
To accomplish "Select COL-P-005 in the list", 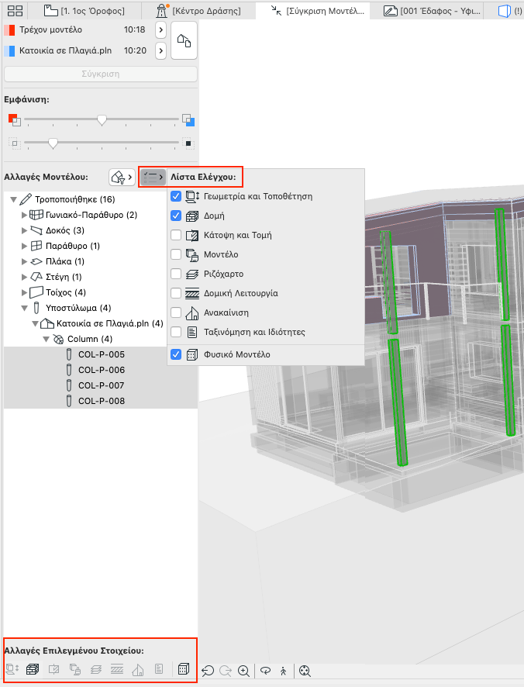I will [102, 354].
